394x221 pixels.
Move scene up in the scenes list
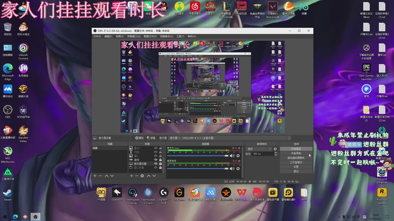(x=106, y=176)
